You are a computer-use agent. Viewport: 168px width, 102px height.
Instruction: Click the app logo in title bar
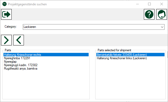tap(5, 4)
